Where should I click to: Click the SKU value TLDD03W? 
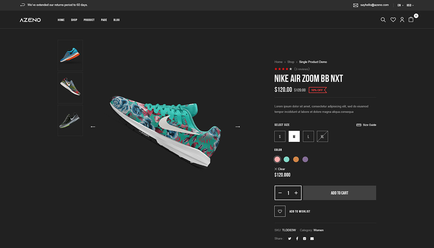(289, 230)
